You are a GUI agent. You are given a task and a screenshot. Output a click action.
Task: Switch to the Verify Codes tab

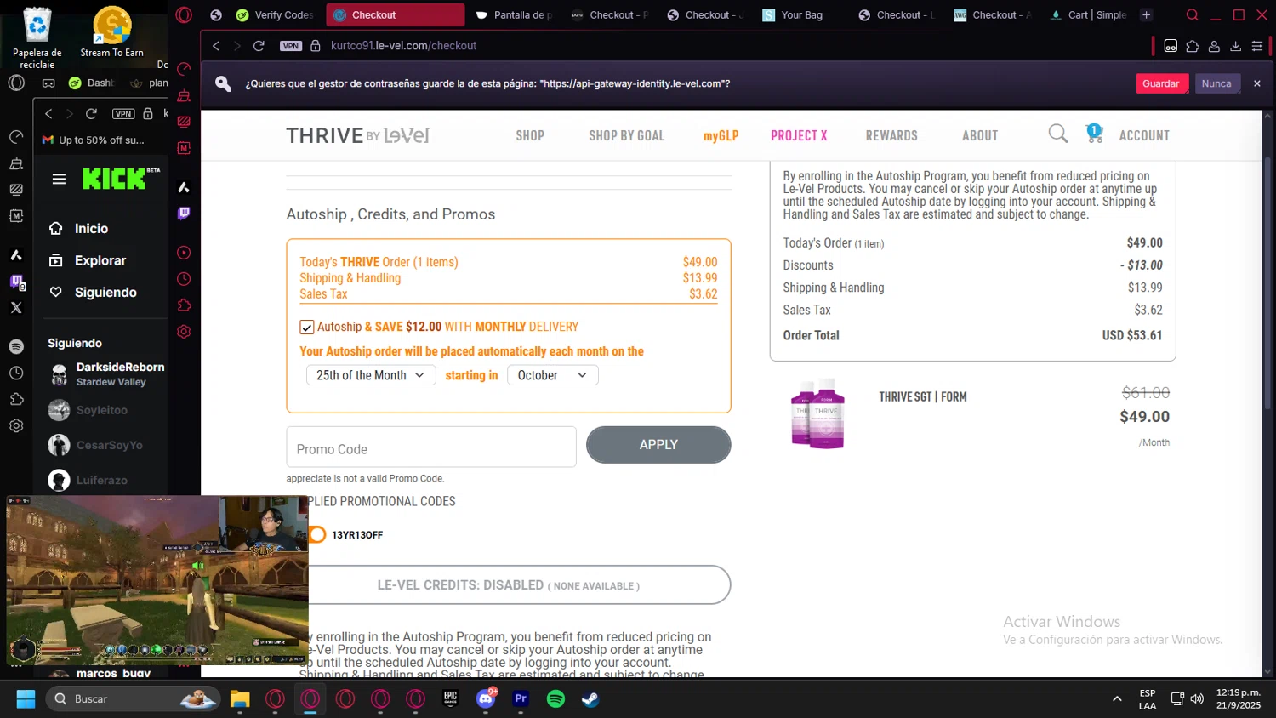[x=276, y=15]
